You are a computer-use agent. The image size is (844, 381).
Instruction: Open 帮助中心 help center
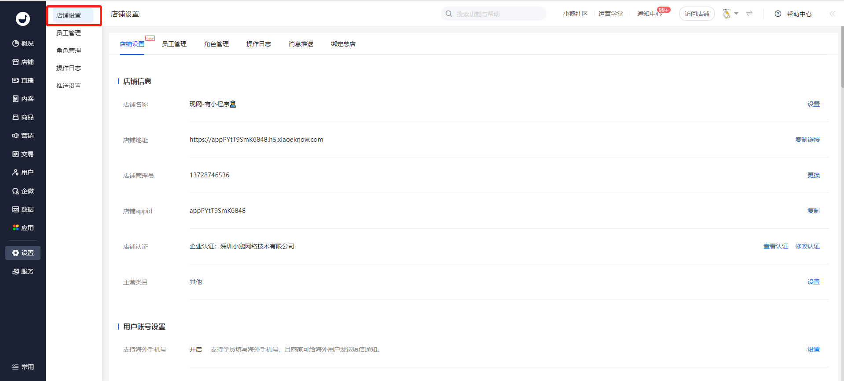point(793,14)
